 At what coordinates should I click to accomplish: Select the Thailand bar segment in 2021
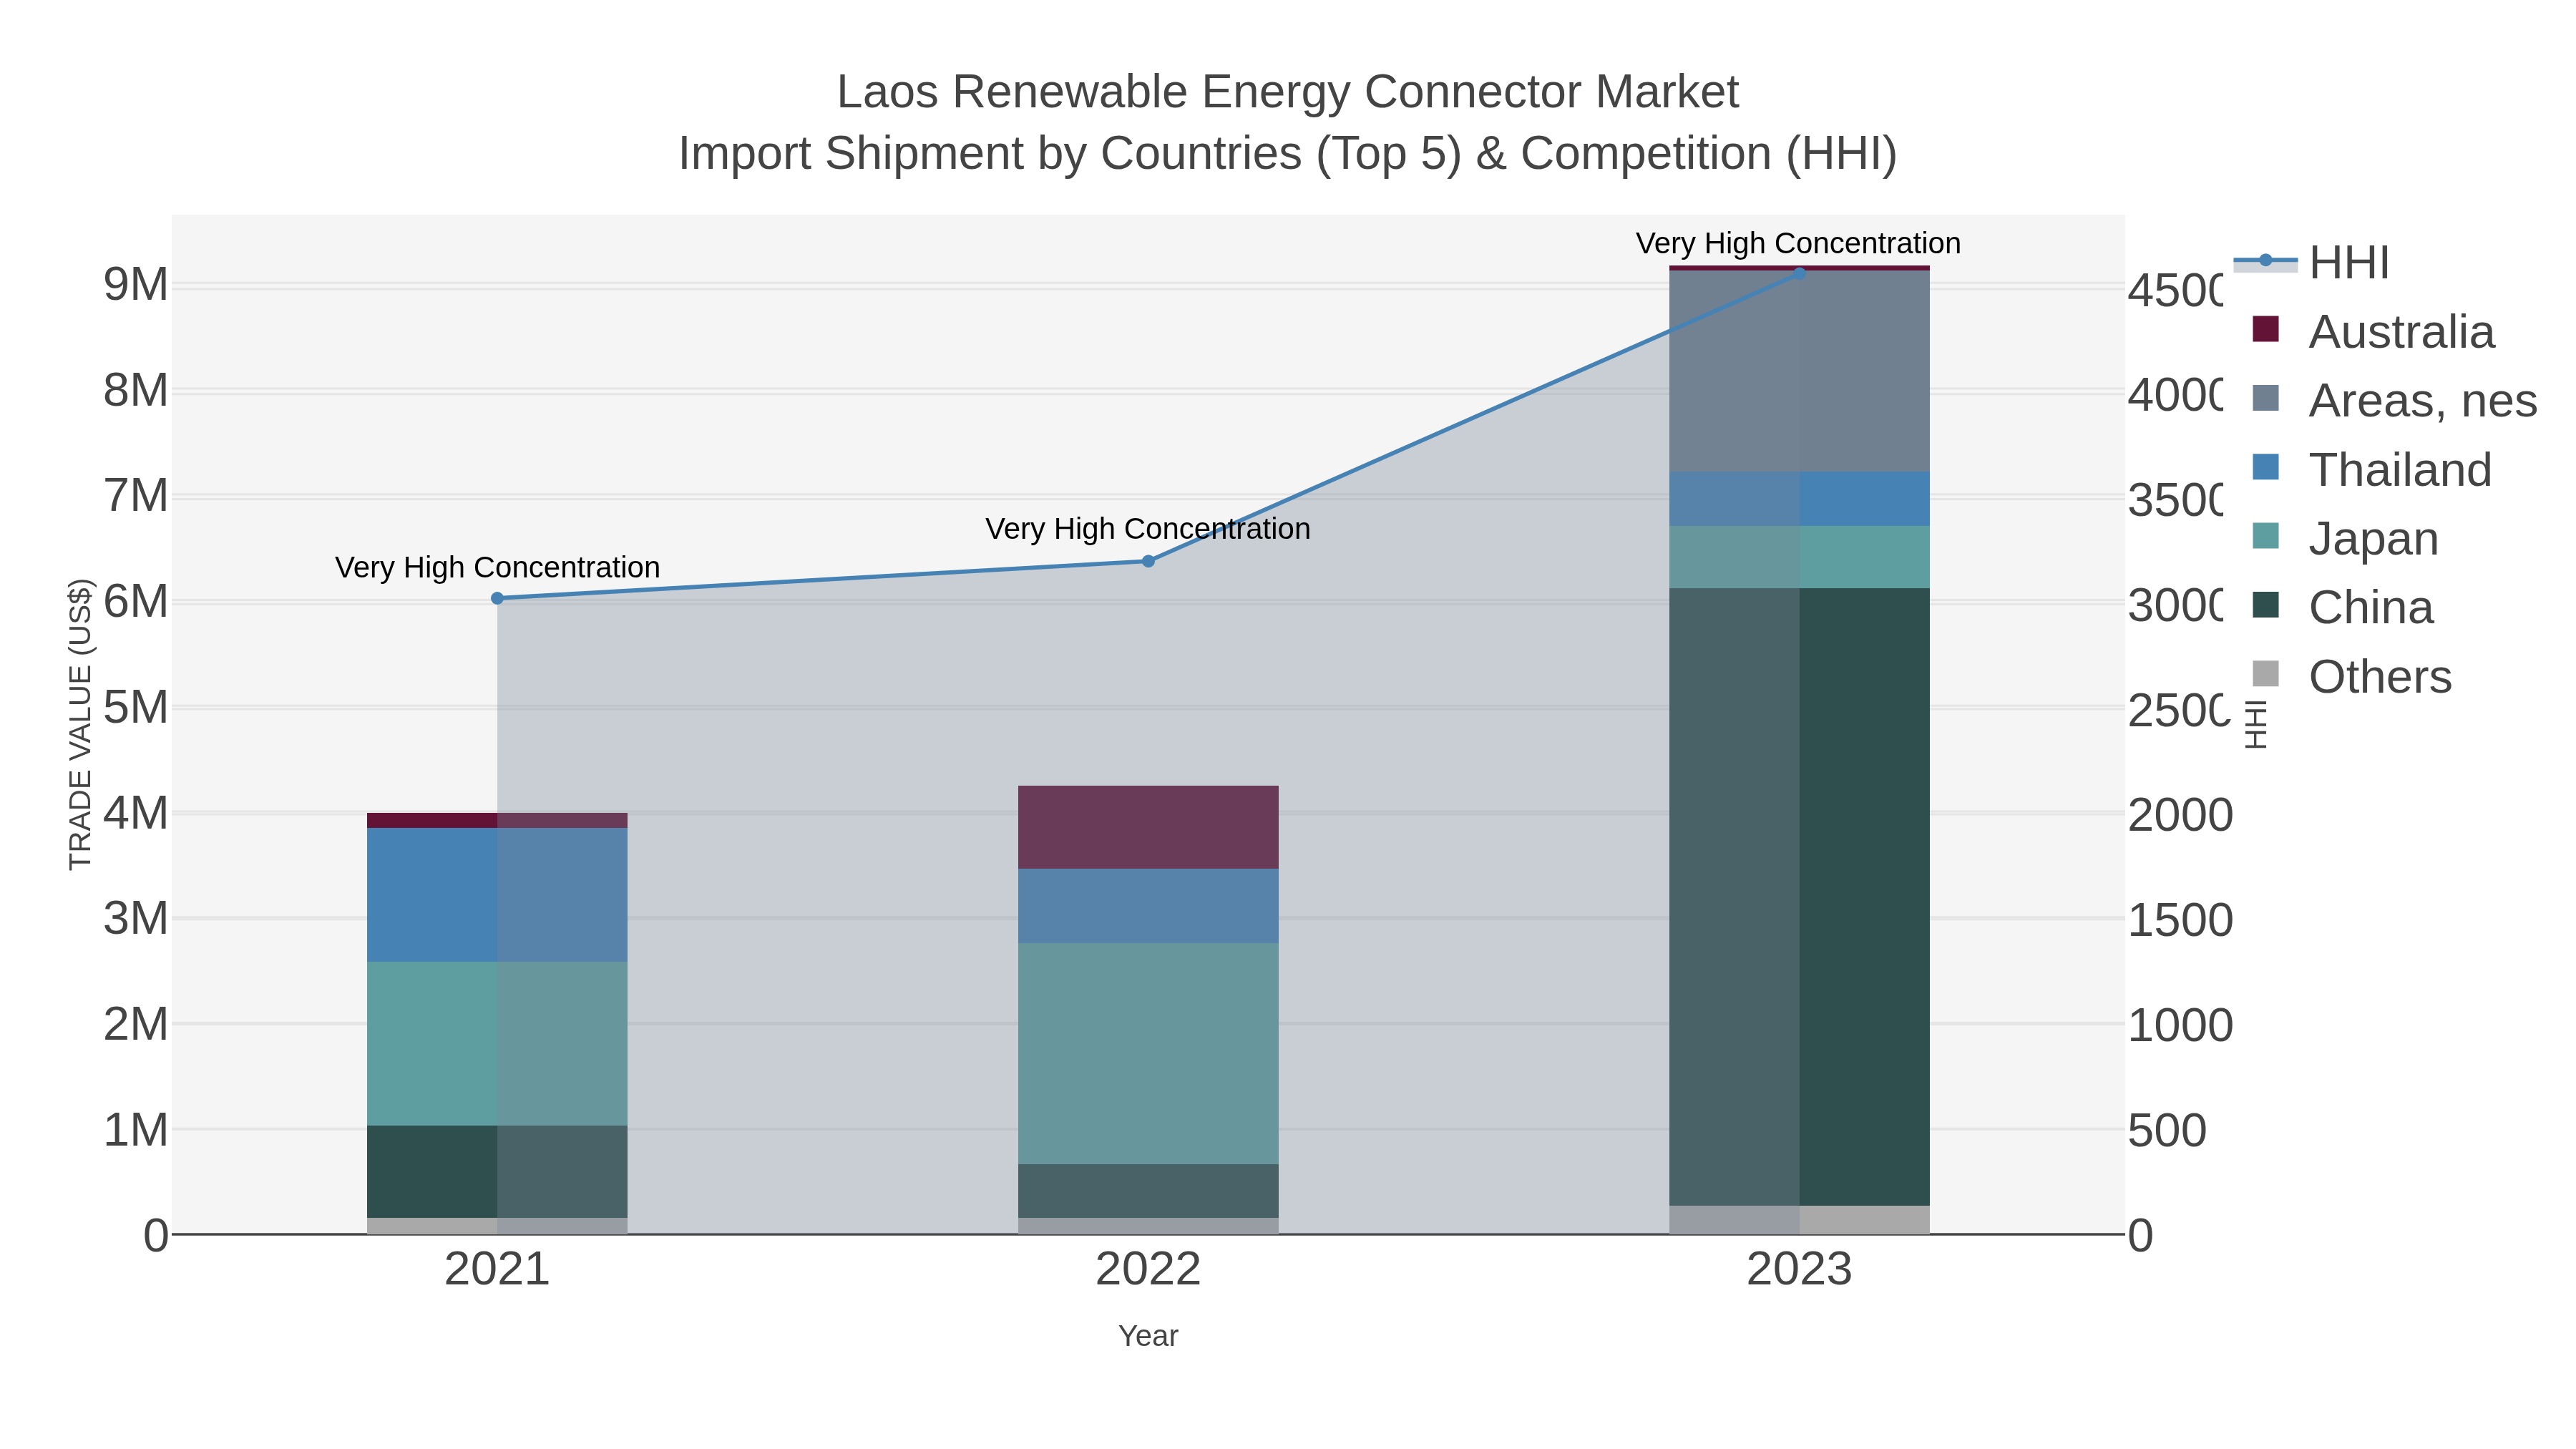click(497, 895)
